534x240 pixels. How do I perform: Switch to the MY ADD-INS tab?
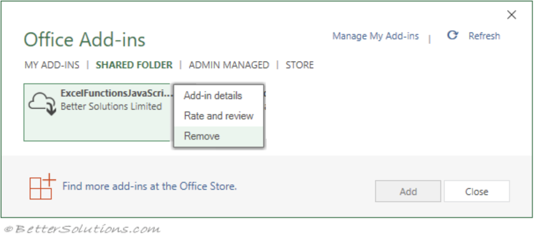point(52,65)
